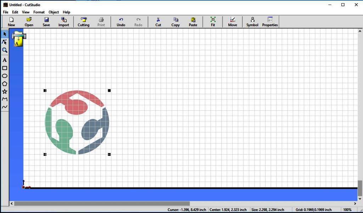Open the Help menu
The image size is (363, 213).
(66, 12)
